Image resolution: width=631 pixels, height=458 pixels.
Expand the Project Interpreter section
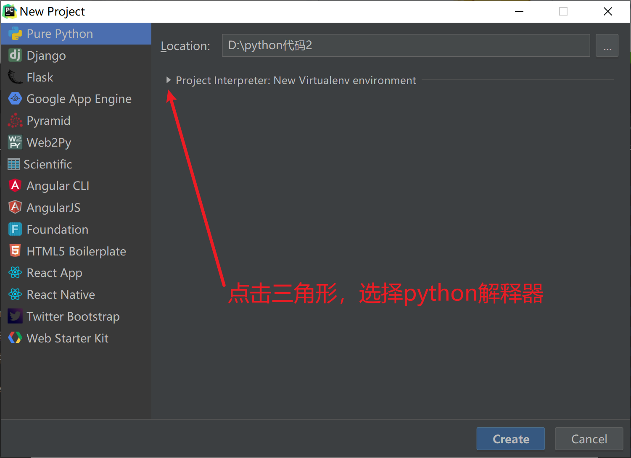pos(168,80)
